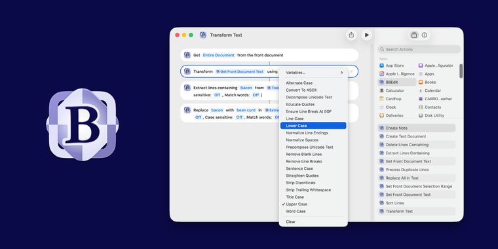This screenshot has width=498, height=249.
Task: Choose Word Case
Action: coord(313,211)
